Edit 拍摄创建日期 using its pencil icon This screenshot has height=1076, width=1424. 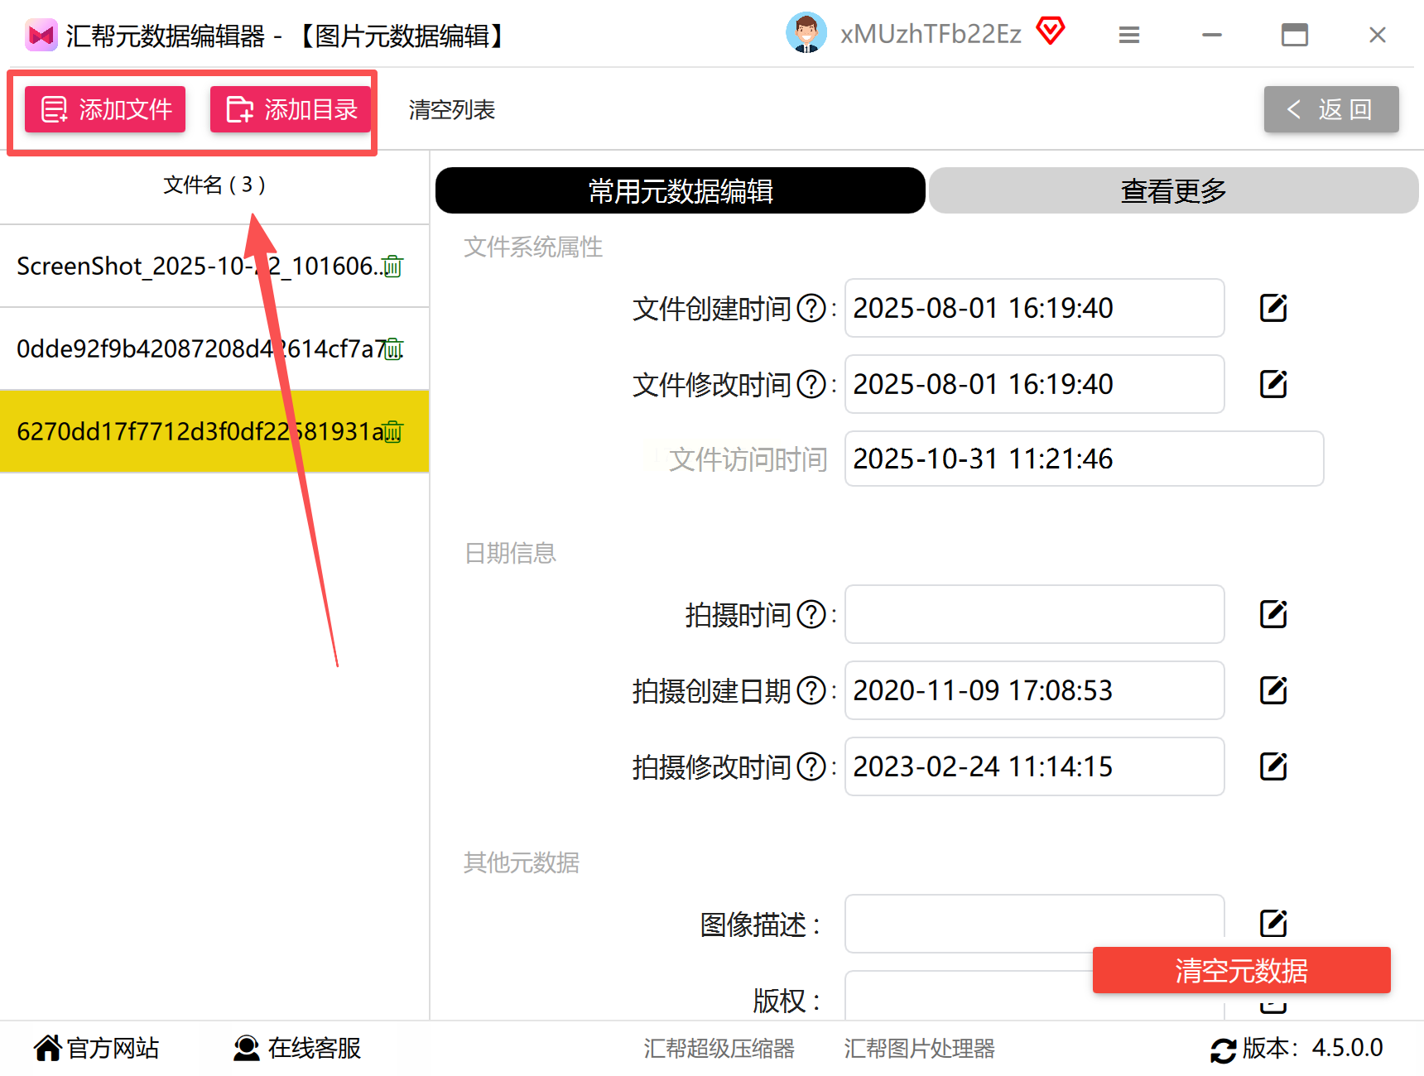(x=1273, y=690)
